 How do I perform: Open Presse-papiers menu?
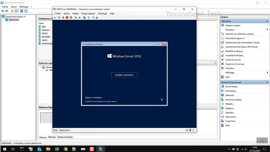(x=88, y=14)
